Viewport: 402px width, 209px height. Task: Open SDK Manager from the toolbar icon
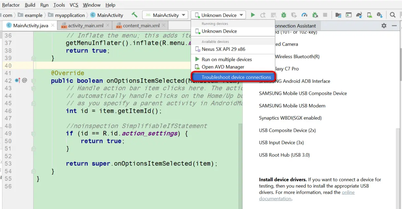[380, 15]
